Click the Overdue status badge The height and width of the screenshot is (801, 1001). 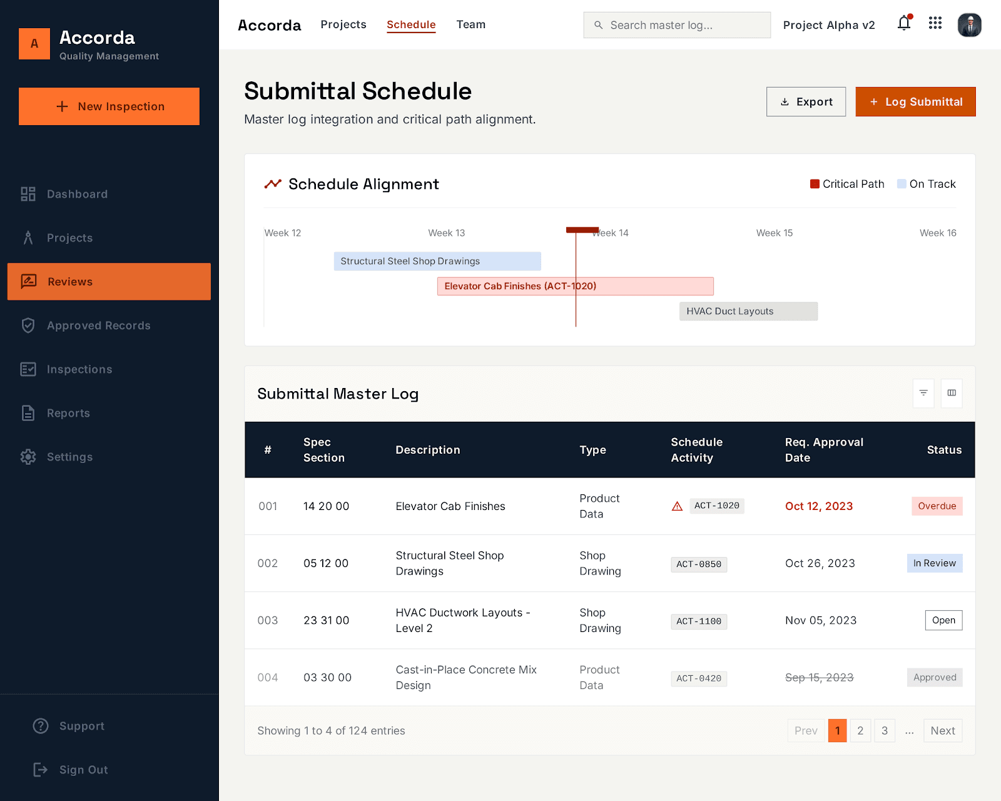pyautogui.click(x=937, y=506)
